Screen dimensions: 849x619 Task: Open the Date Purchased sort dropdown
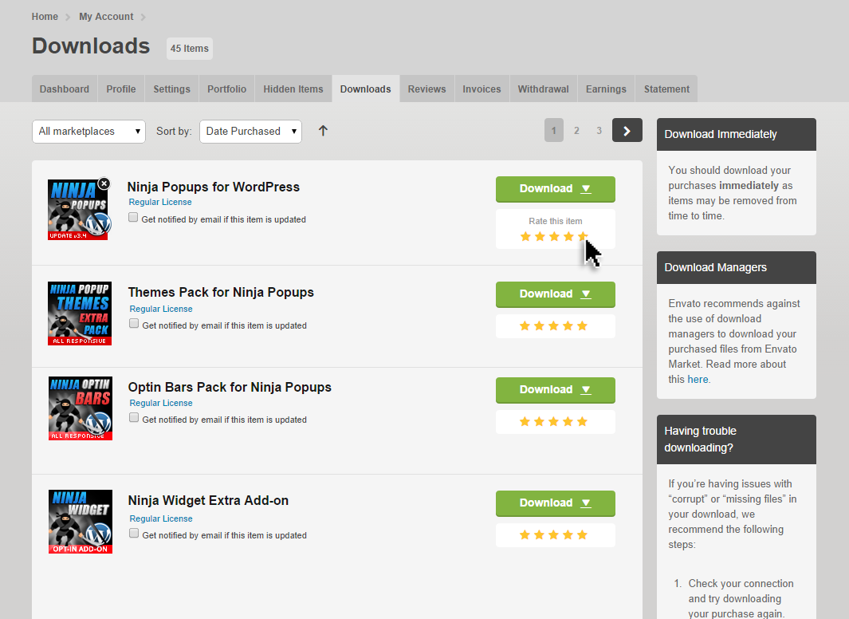point(250,132)
